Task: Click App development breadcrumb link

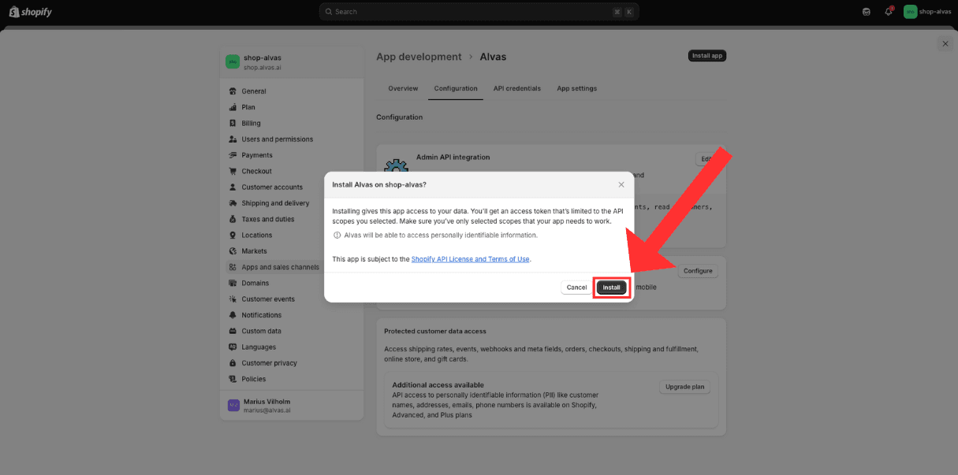Action: pos(419,57)
